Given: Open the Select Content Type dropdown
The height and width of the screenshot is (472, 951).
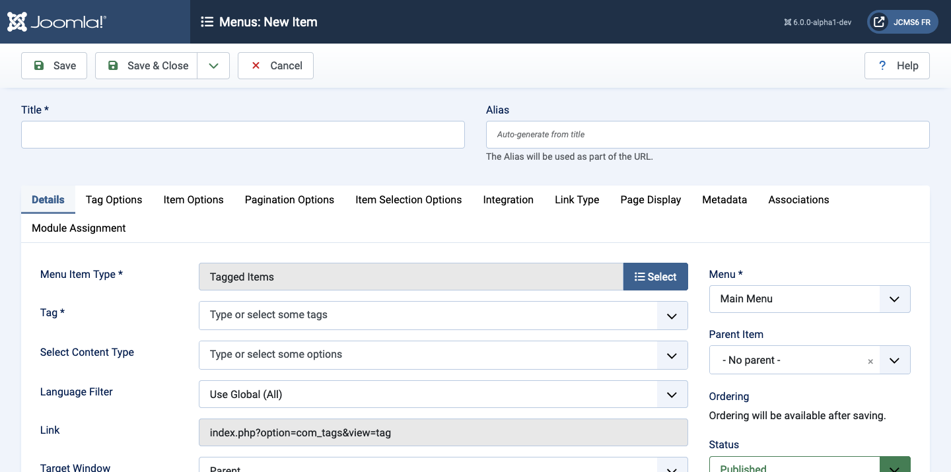Looking at the screenshot, I should pos(443,355).
